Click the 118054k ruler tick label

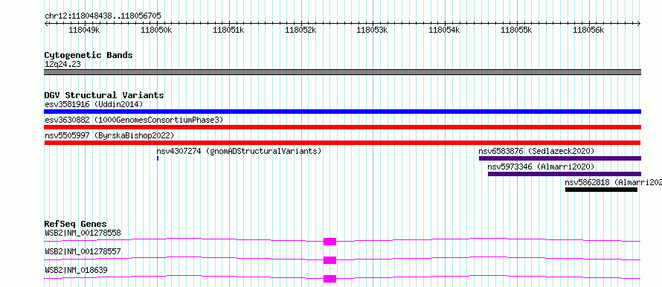(x=444, y=30)
